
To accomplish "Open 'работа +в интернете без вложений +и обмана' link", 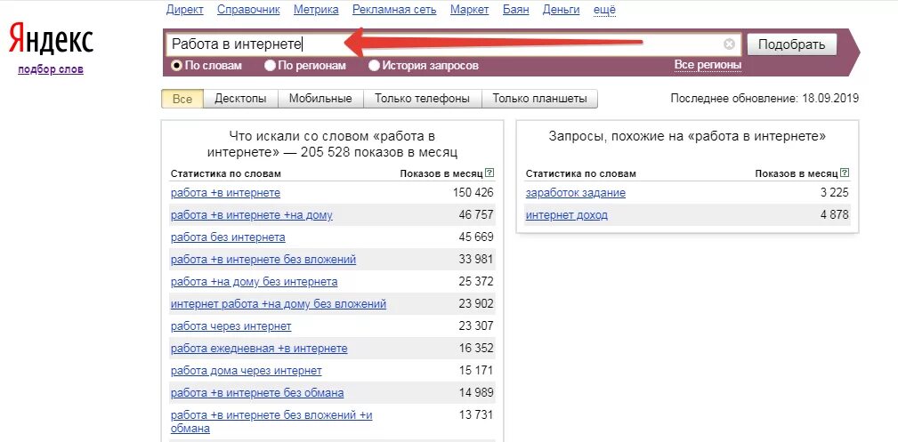I will pyautogui.click(x=271, y=422).
